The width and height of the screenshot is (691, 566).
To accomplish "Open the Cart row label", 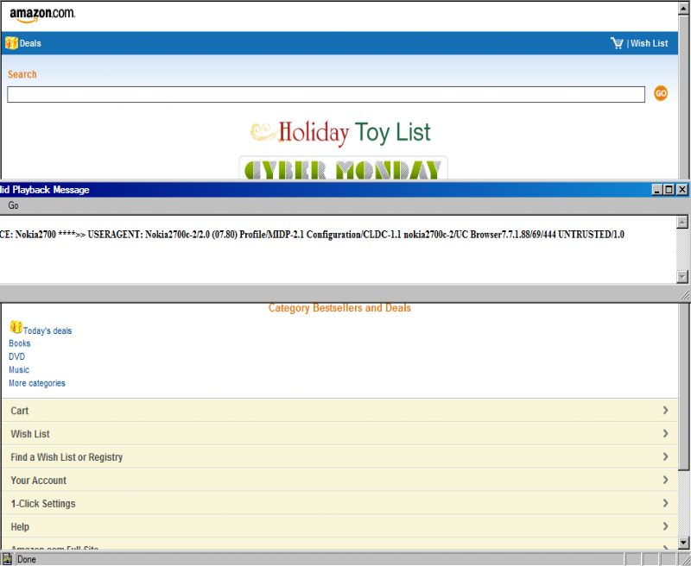I will 20,411.
